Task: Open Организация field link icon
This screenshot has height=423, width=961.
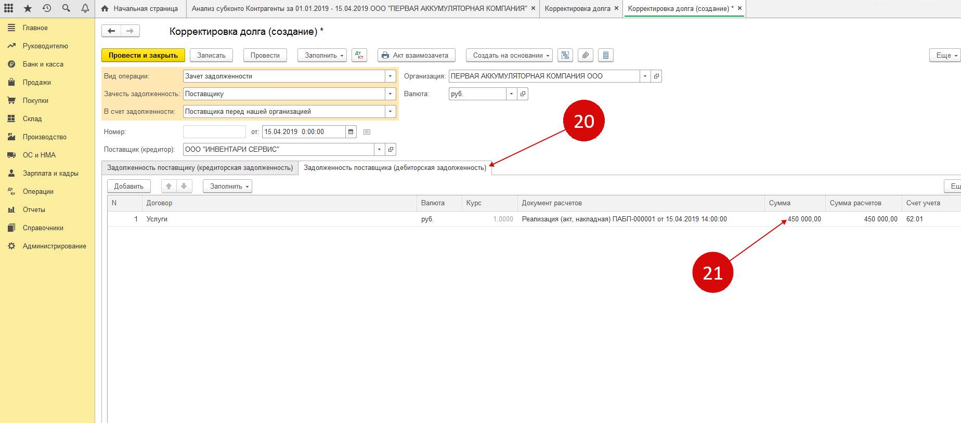Action: (656, 76)
